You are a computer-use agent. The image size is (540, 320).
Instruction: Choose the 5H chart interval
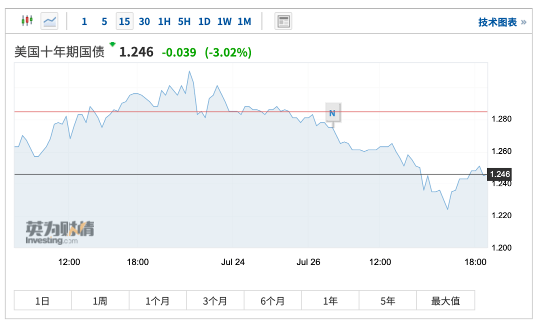(184, 21)
